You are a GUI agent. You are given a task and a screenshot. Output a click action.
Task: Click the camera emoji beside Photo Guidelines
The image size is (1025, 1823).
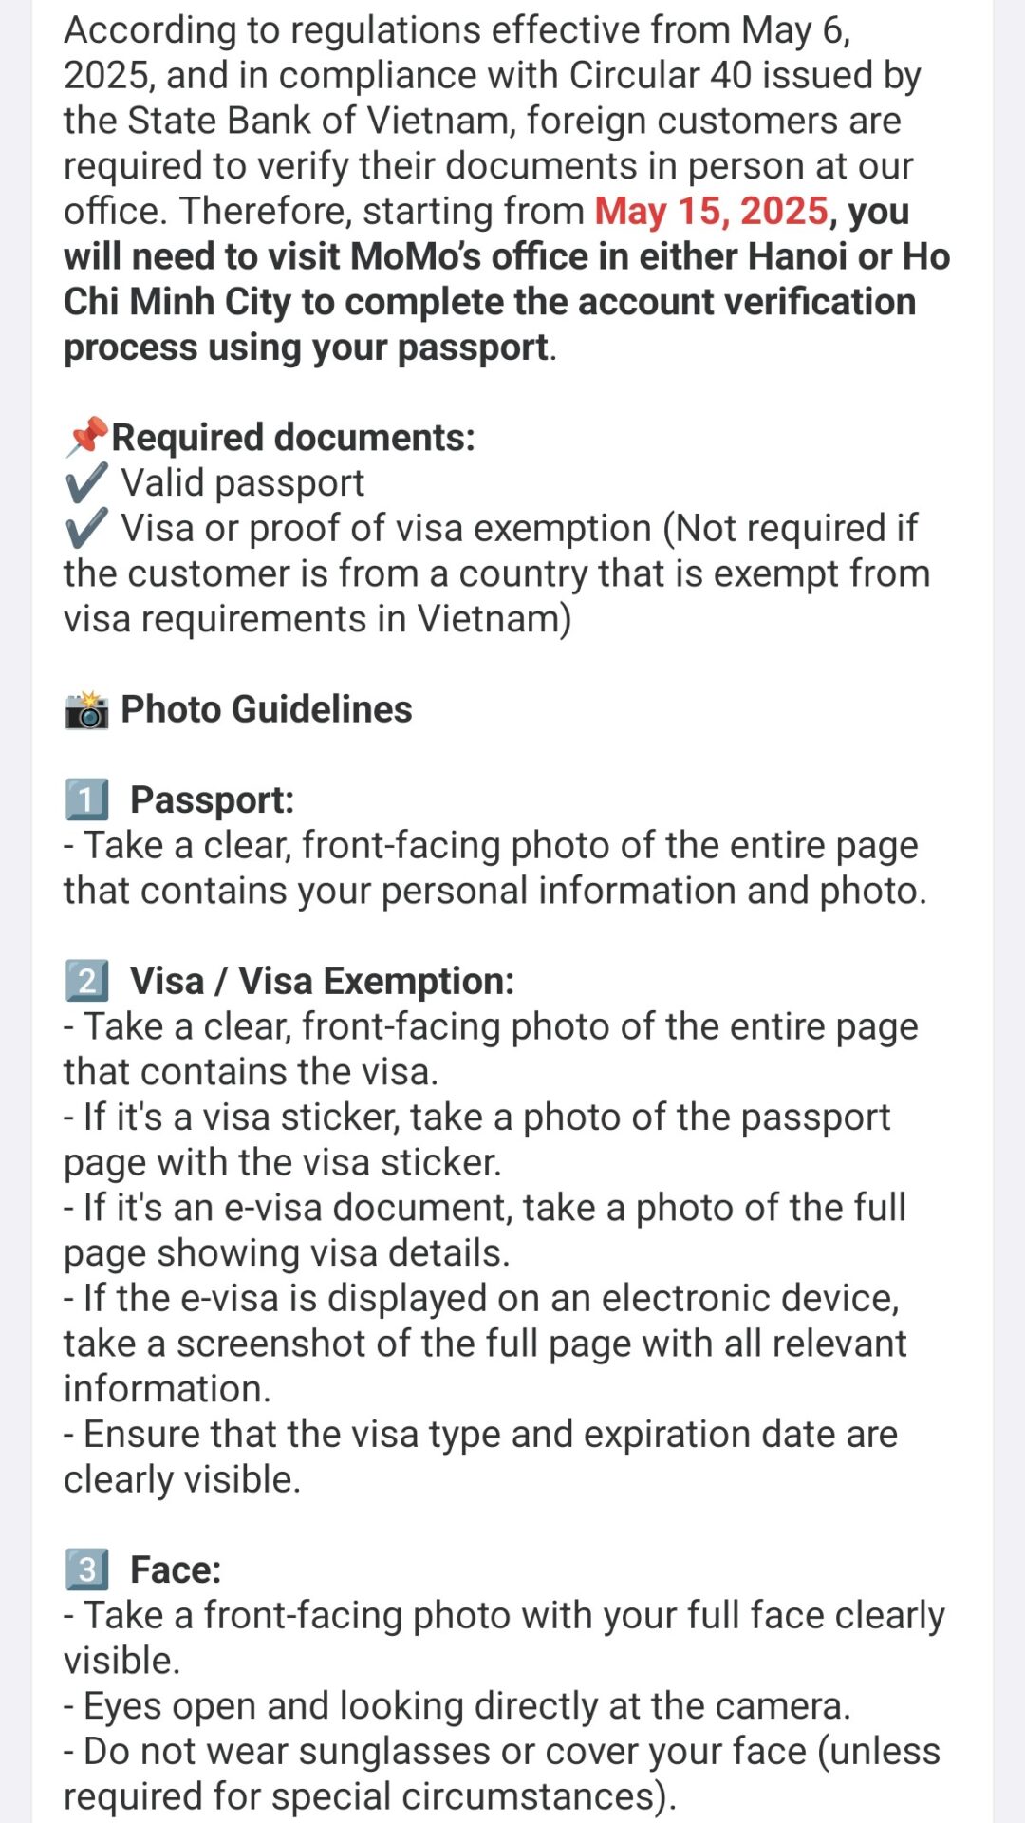pos(86,710)
